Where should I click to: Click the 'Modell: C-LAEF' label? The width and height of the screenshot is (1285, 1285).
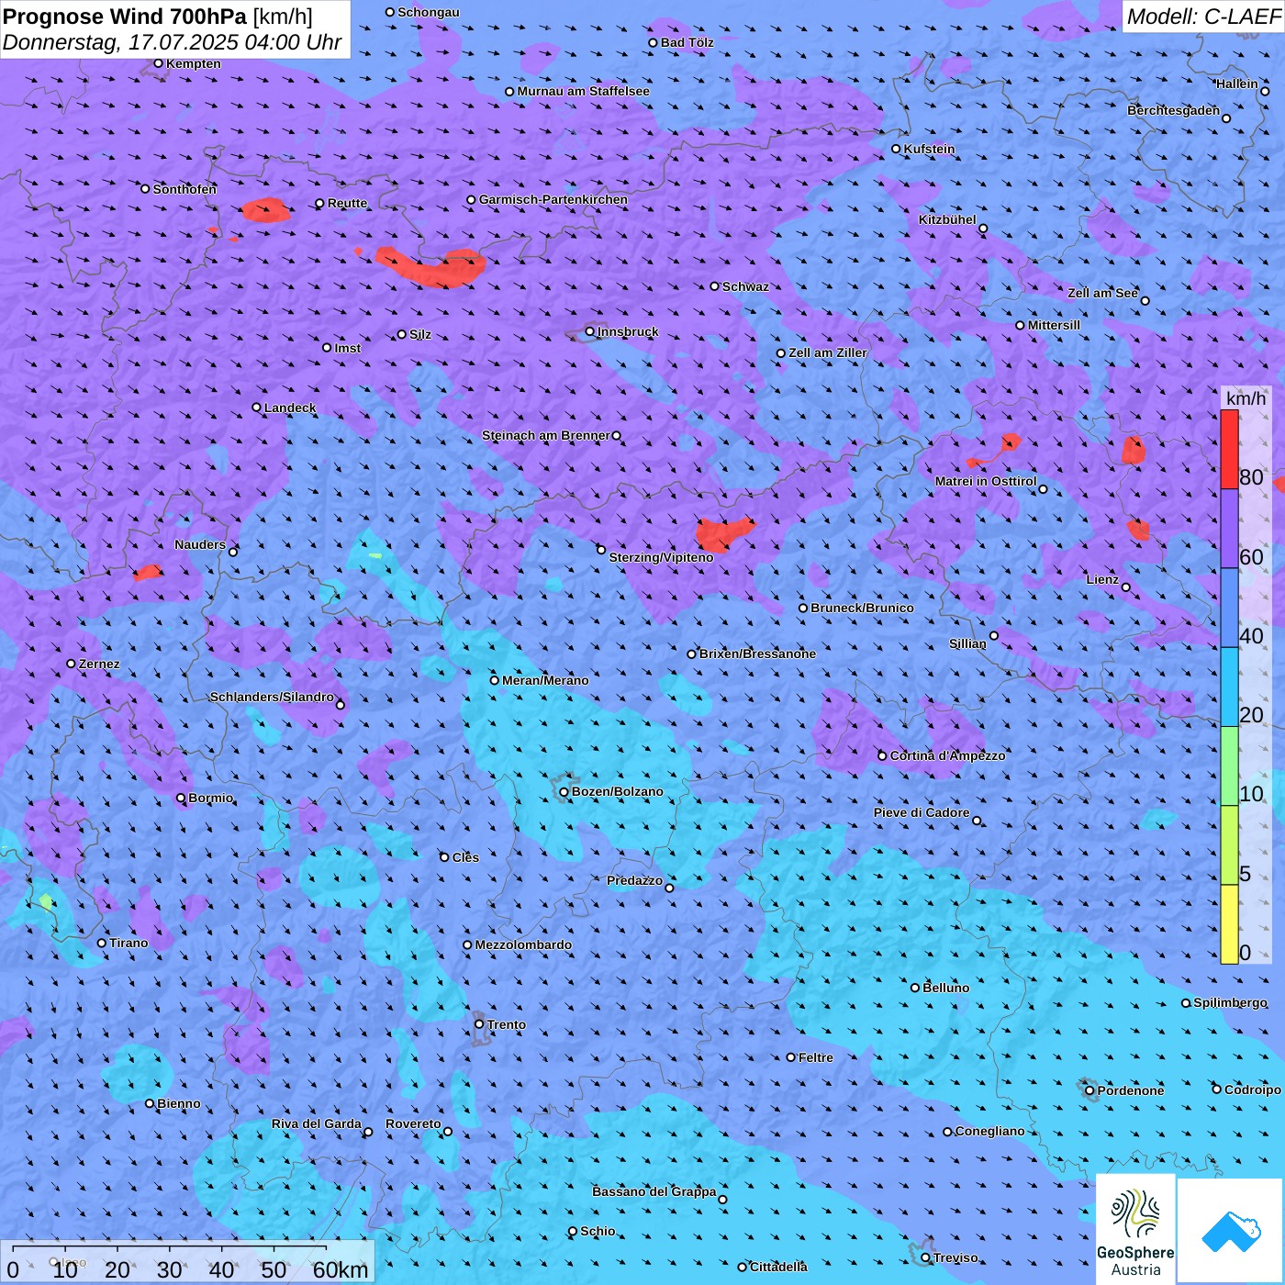coord(1203,16)
